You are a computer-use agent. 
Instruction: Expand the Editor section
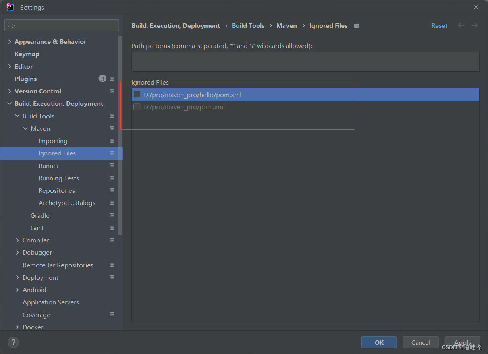tap(10, 66)
